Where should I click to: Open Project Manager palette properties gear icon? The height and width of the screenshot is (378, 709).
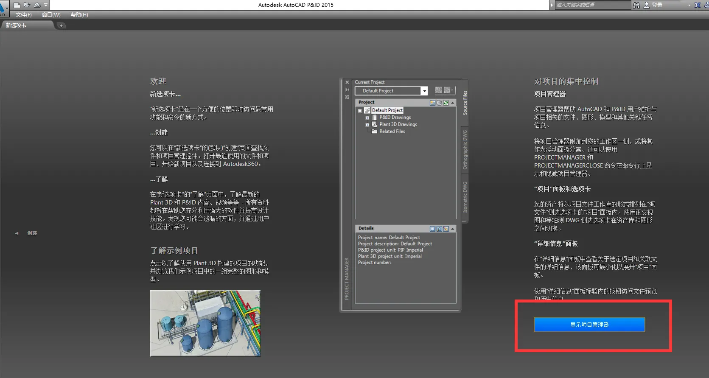[x=347, y=97]
